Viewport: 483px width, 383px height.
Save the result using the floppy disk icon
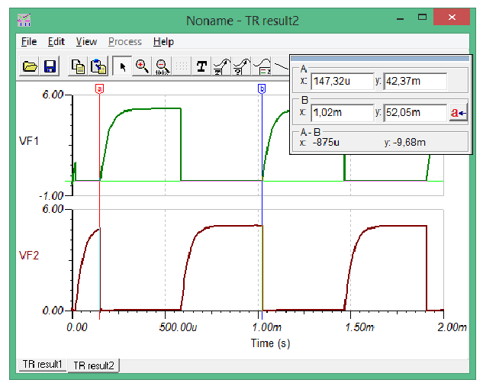pyautogui.click(x=50, y=66)
